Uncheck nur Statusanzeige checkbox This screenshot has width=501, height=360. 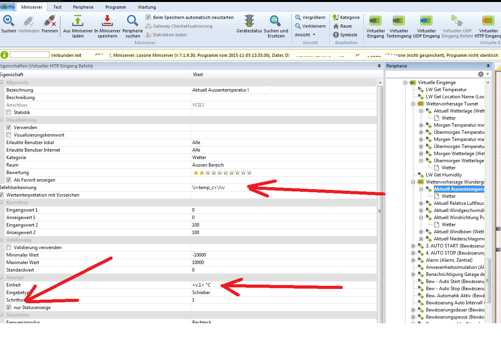(x=9, y=307)
